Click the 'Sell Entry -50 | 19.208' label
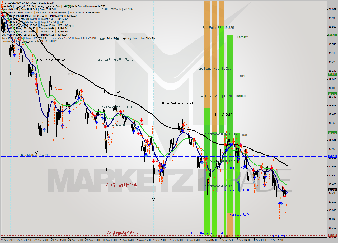Screen dimensions: 338x243 215,68
